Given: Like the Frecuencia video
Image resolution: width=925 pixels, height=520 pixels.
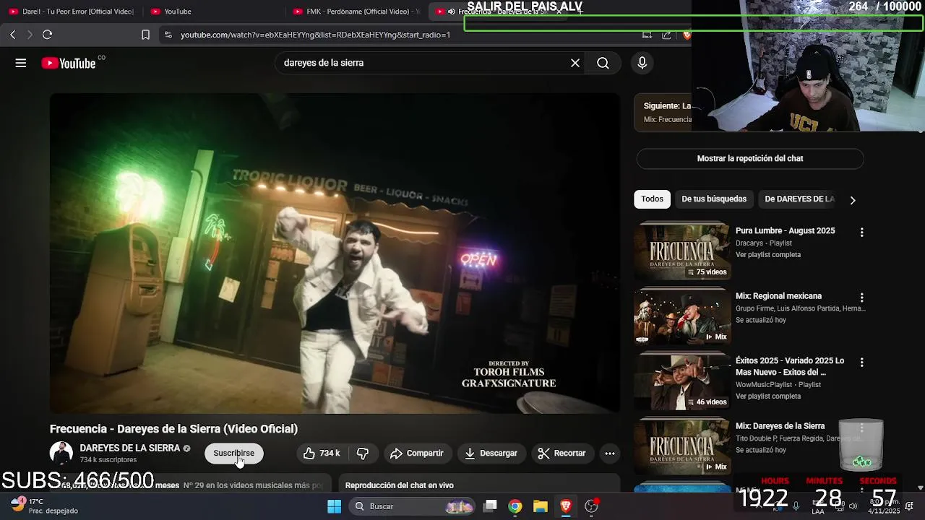Looking at the screenshot, I should (x=322, y=454).
